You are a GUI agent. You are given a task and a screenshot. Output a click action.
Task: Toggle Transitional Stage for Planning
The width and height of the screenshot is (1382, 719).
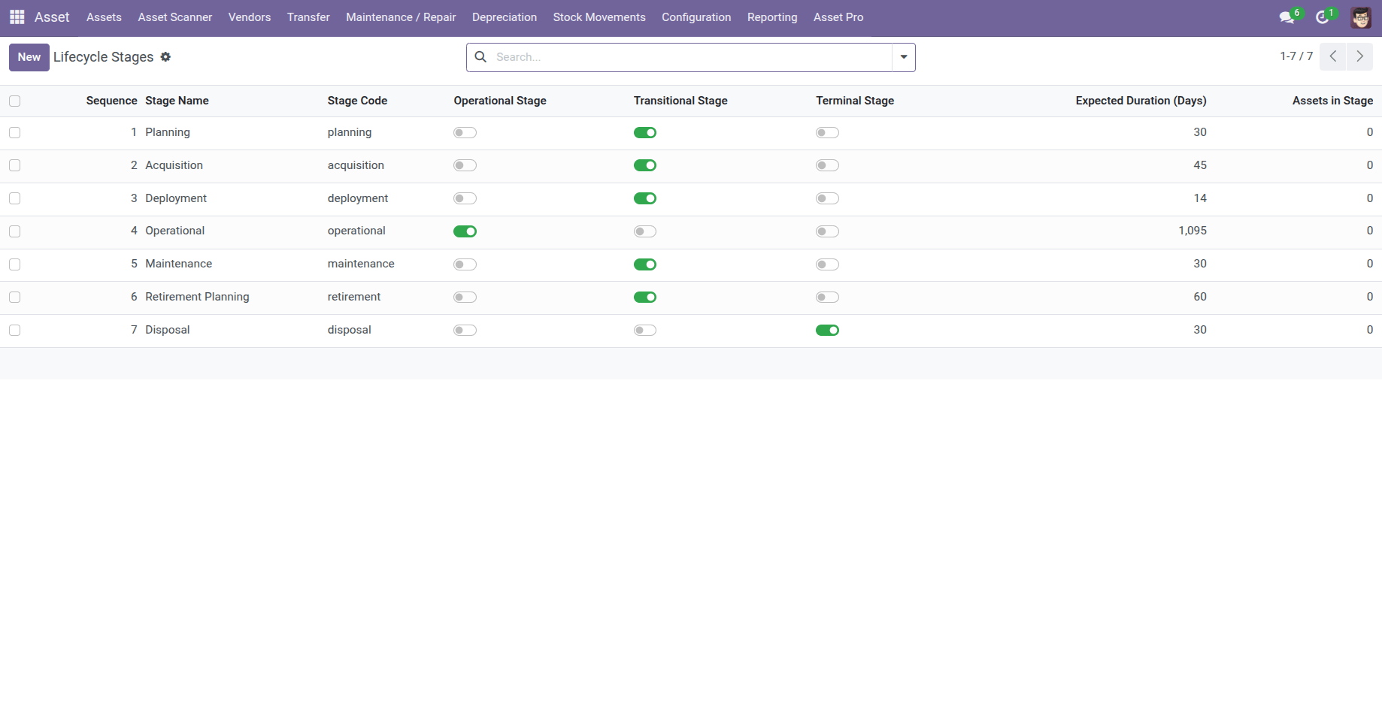tap(645, 133)
